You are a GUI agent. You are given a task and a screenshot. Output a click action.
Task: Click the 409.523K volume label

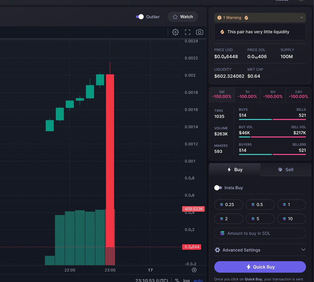coord(193,209)
